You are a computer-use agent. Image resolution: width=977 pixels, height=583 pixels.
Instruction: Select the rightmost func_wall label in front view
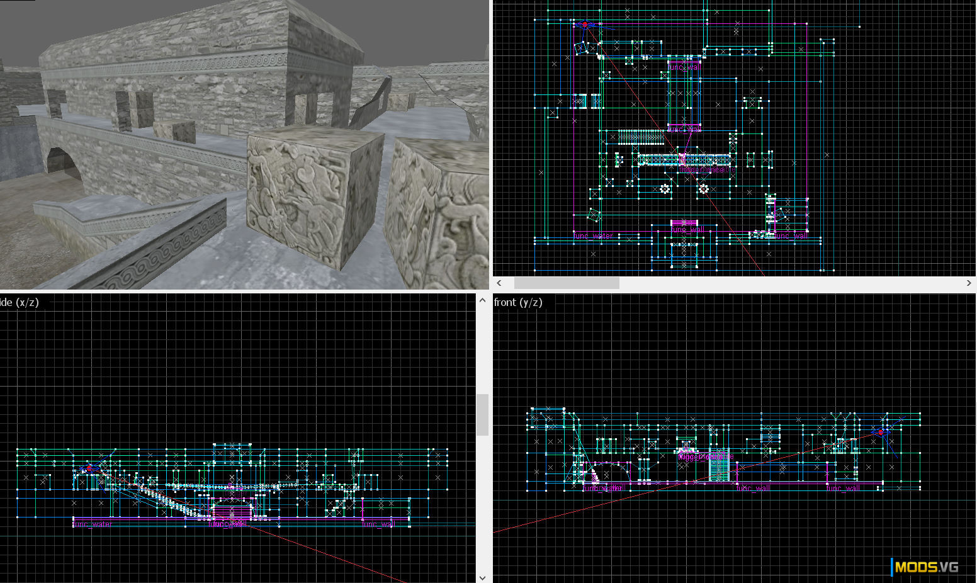[842, 488]
